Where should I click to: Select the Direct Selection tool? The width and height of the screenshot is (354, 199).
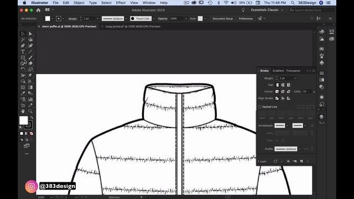[x=30, y=34]
